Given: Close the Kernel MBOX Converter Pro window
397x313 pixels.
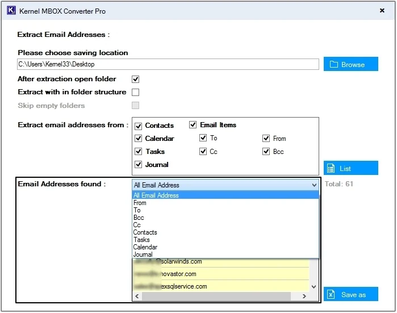Looking at the screenshot, I should (382, 10).
